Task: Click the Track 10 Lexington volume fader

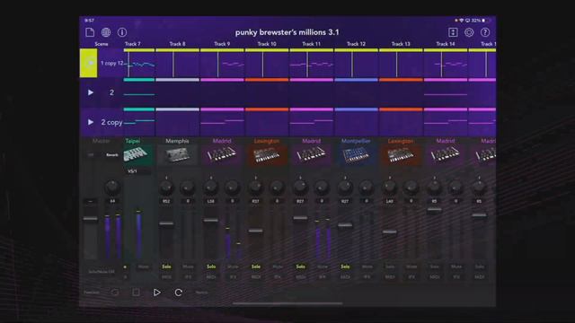Action: (255, 231)
